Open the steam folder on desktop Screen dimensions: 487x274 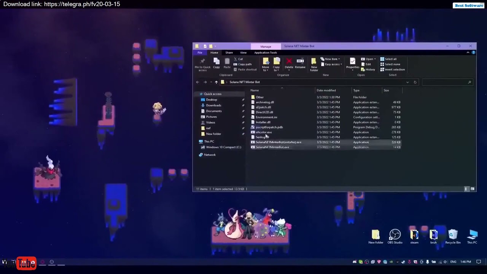tap(414, 237)
